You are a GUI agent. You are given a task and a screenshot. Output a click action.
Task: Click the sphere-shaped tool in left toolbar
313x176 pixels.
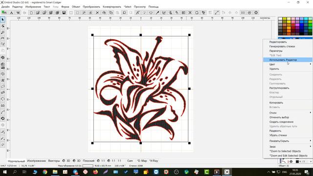2,58
